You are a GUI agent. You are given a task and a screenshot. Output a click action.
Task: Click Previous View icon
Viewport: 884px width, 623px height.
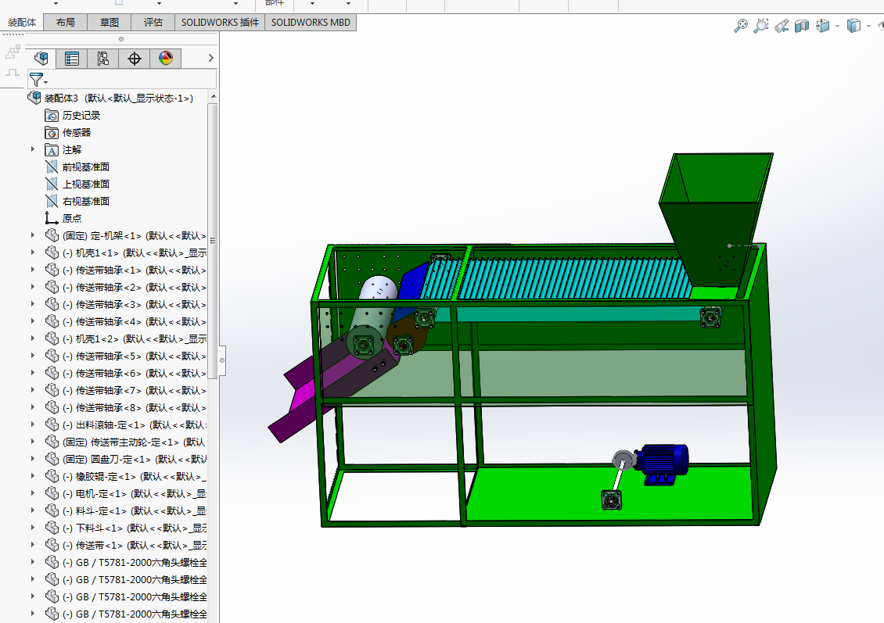click(782, 26)
